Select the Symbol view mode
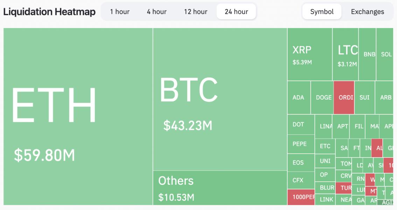397x210 pixels. [322, 11]
